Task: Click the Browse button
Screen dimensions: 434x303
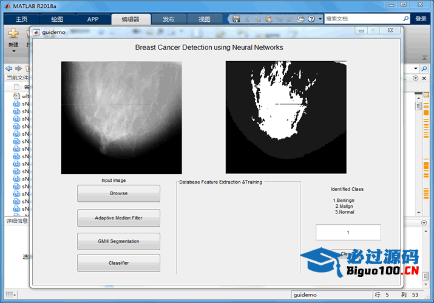Action: click(x=119, y=193)
